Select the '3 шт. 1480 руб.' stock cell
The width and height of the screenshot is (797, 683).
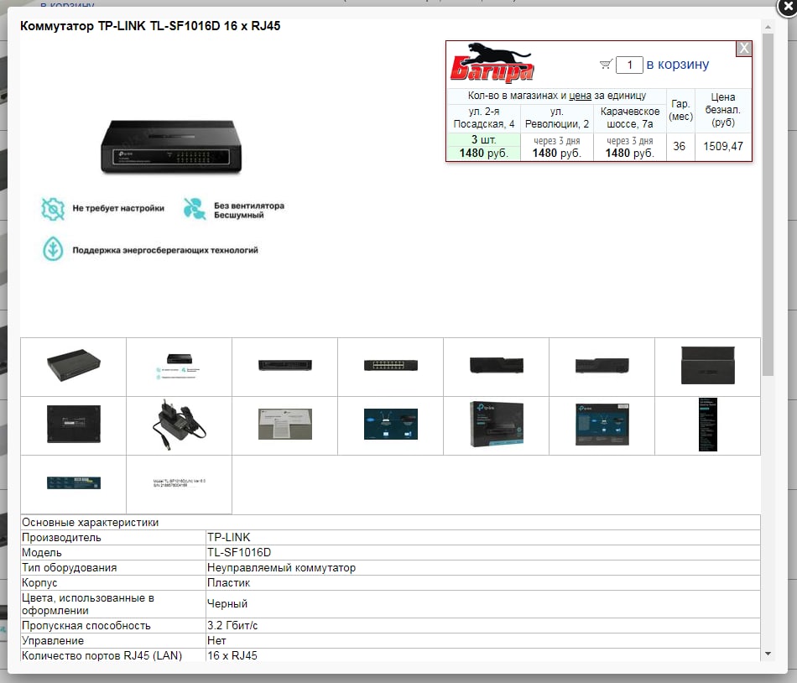pyautogui.click(x=484, y=146)
